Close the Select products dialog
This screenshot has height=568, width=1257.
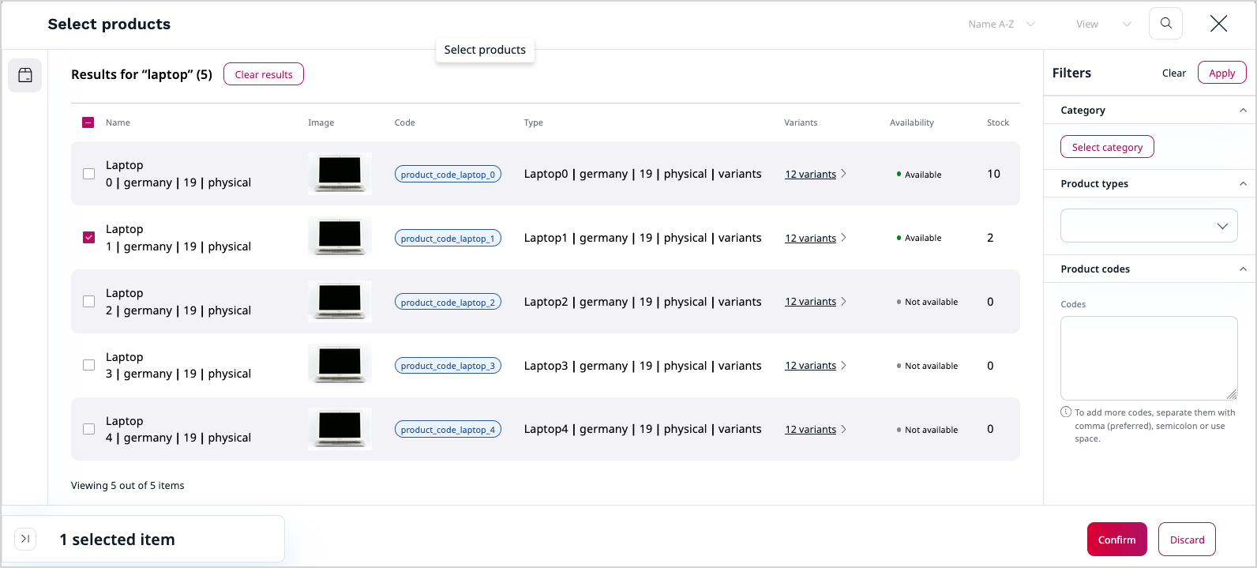[1218, 24]
